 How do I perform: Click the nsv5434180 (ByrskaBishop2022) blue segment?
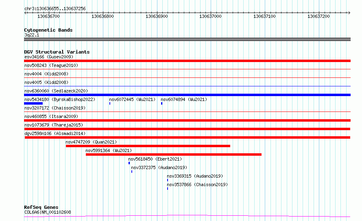coord(33,103)
